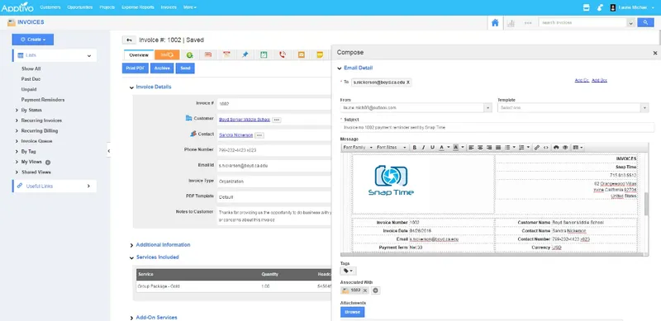Remove s.nickerson recipient from To field
This screenshot has width=661, height=321.
tap(408, 83)
